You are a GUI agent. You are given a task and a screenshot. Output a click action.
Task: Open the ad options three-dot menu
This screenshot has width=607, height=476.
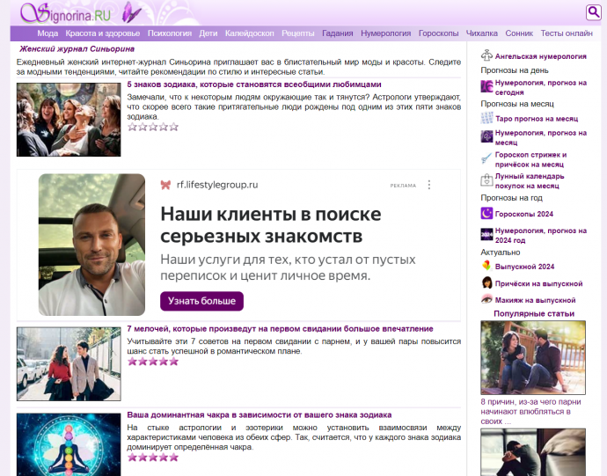click(429, 185)
